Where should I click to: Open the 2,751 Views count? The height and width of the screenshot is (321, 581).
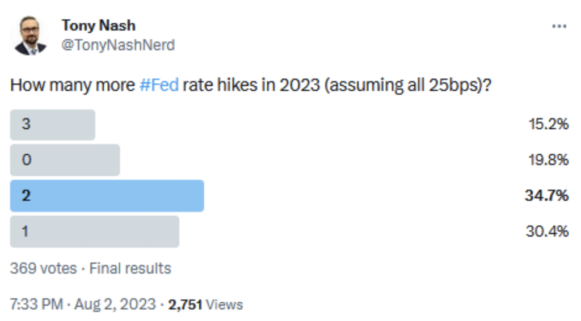tap(205, 305)
